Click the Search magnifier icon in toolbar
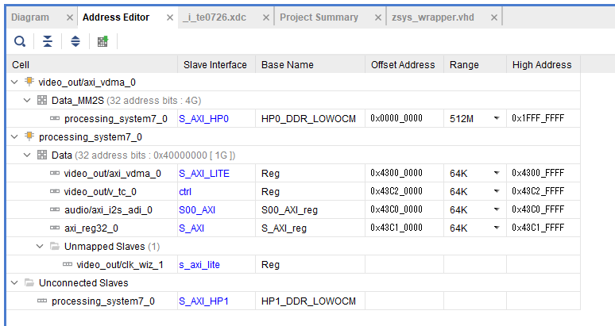 point(20,41)
